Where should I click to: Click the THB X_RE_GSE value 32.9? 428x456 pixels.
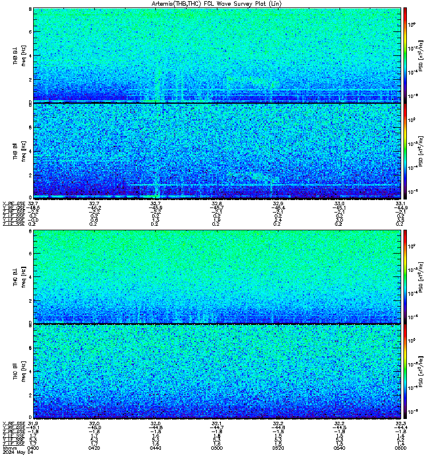click(278, 203)
